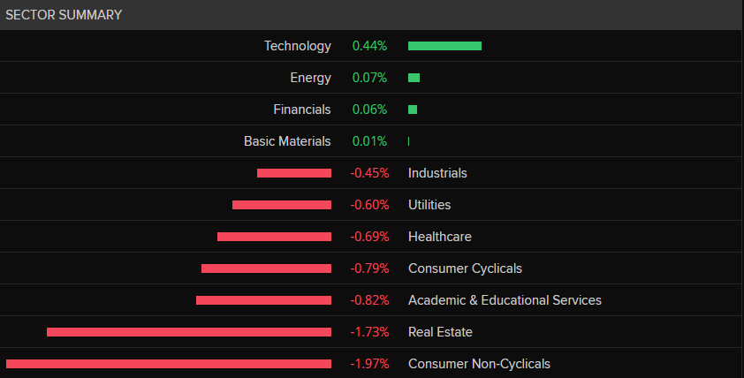744x378 pixels.
Task: Open the Financials sector row
Action: (x=302, y=110)
